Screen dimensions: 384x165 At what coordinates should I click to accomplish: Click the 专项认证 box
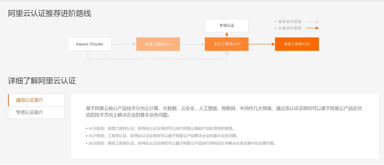(226, 25)
